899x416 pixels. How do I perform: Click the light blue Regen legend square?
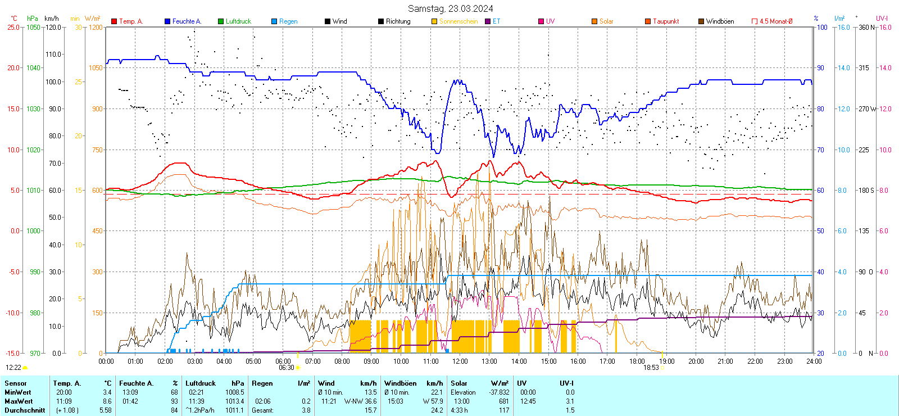[274, 21]
